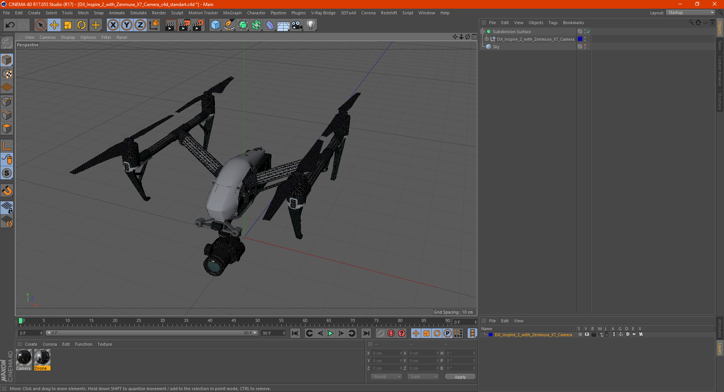The height and width of the screenshot is (392, 724).
Task: Toggle X axis lock
Action: point(113,25)
